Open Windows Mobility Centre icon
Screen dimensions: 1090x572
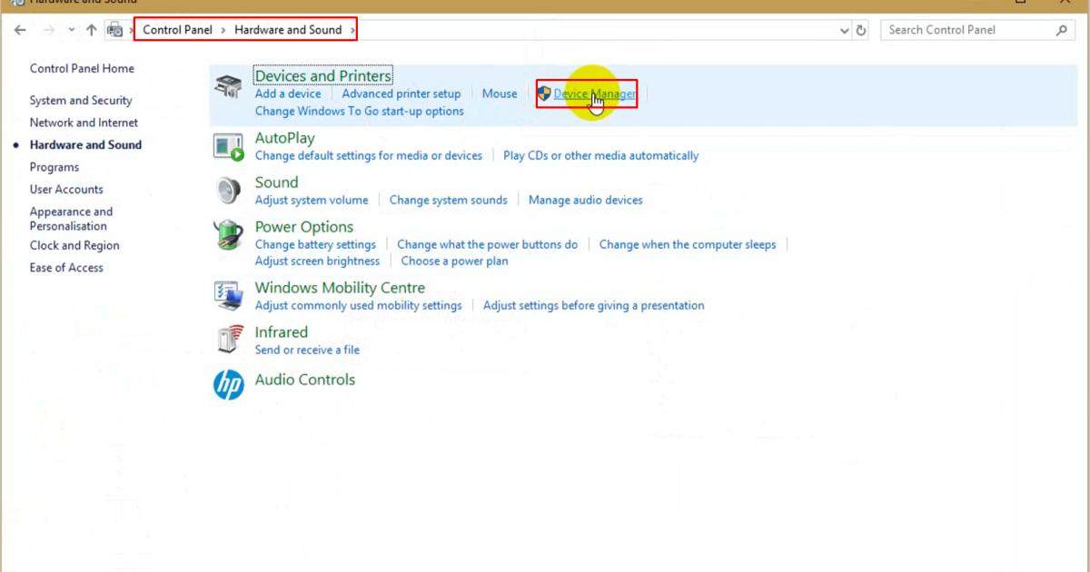pyautogui.click(x=228, y=295)
